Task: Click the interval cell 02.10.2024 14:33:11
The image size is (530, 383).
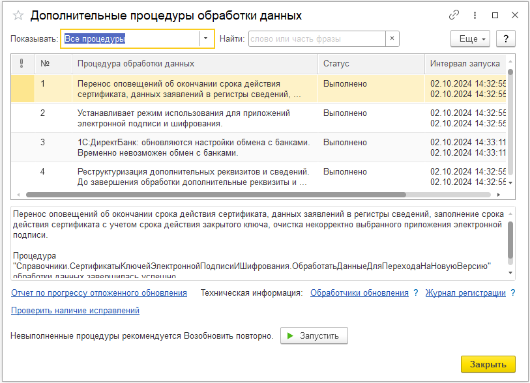Action: point(465,148)
